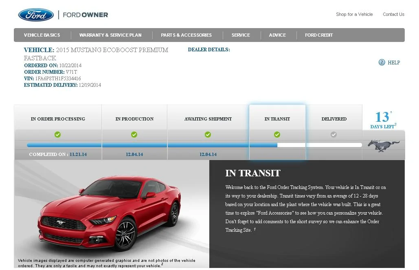Screen dimensions: 419x270
Task: Follow the Contact Us link
Action: tap(394, 14)
